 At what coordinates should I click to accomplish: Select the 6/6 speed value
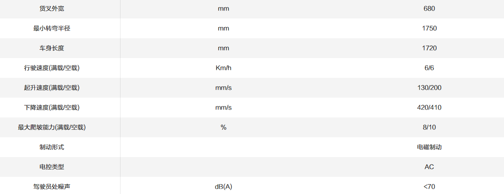tap(429, 68)
